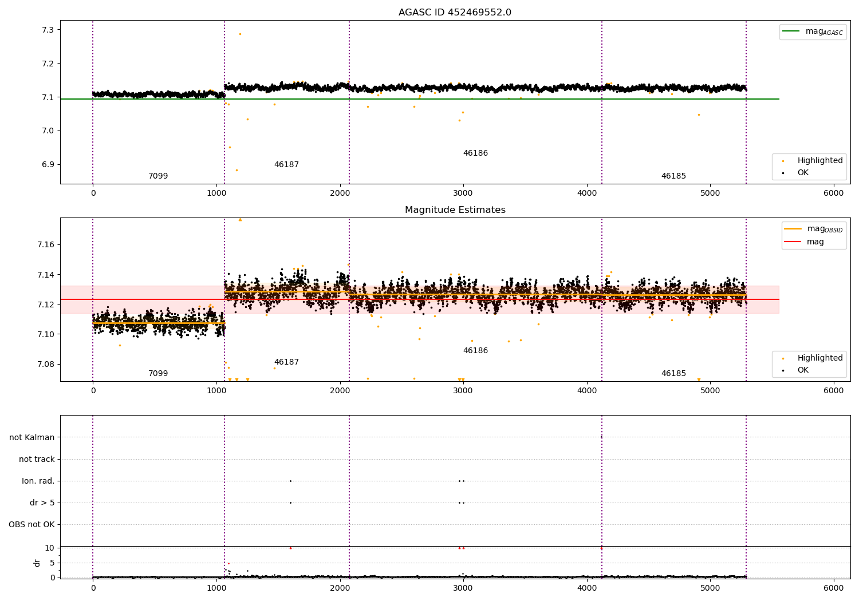Click the 'Ion. rad.' y-axis label
Image resolution: width=859 pixels, height=601 pixels.
(x=38, y=481)
